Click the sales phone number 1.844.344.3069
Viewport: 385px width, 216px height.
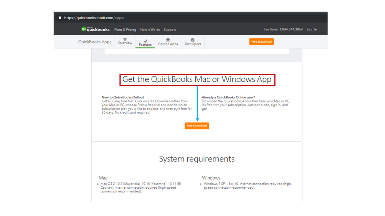click(291, 29)
